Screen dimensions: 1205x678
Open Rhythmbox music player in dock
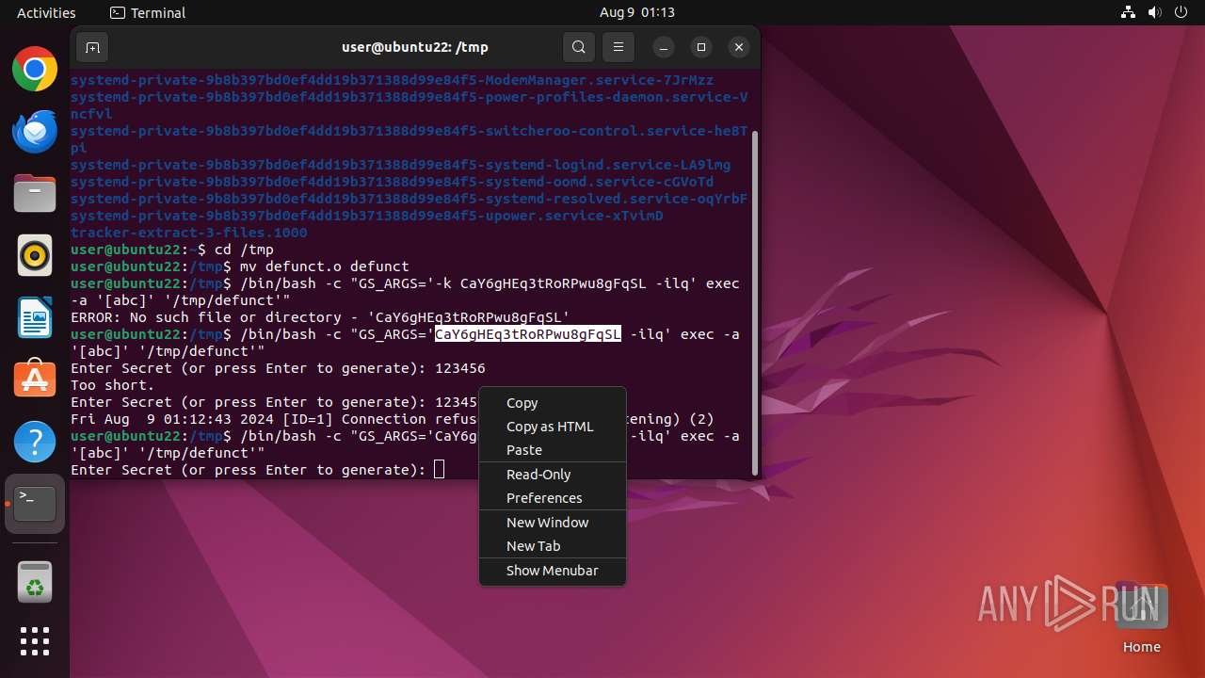(x=35, y=255)
